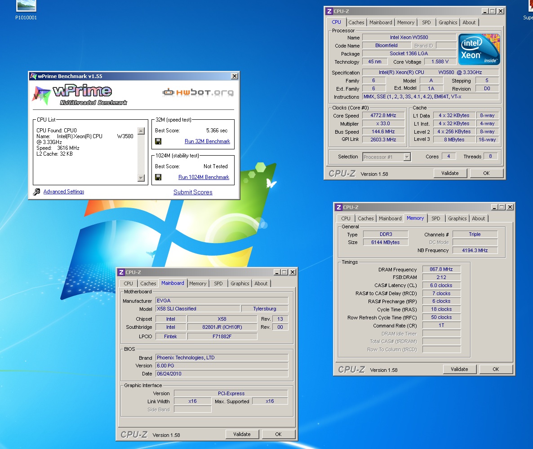Close the CPU-Z CPU tab window
This screenshot has width=533, height=449.
pyautogui.click(x=501, y=11)
